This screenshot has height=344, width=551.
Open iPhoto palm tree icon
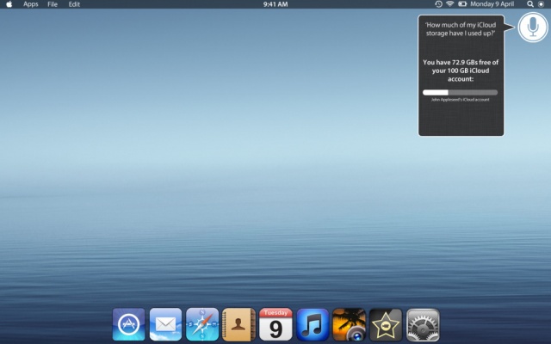coord(349,324)
